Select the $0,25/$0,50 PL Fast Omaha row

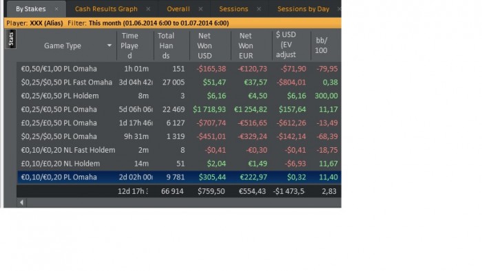[179, 83]
